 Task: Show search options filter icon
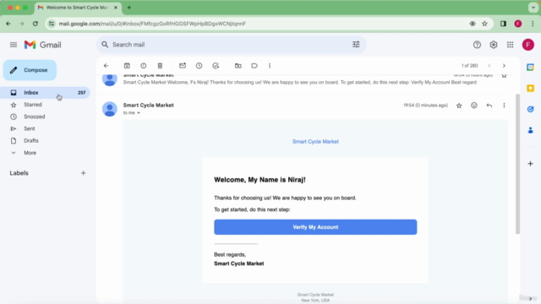click(356, 45)
